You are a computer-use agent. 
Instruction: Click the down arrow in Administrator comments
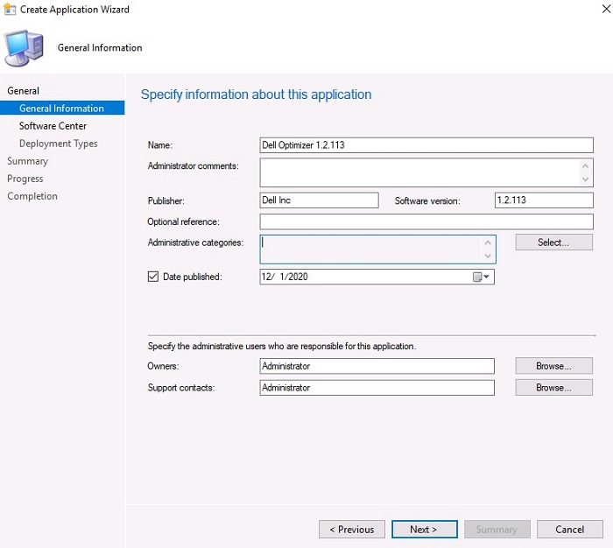[x=585, y=179]
